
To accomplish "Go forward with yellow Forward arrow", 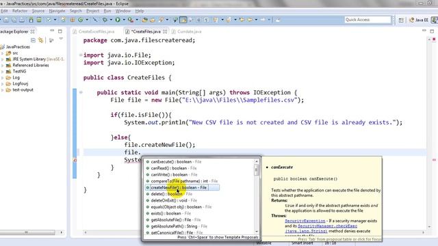I will coord(263,20).
